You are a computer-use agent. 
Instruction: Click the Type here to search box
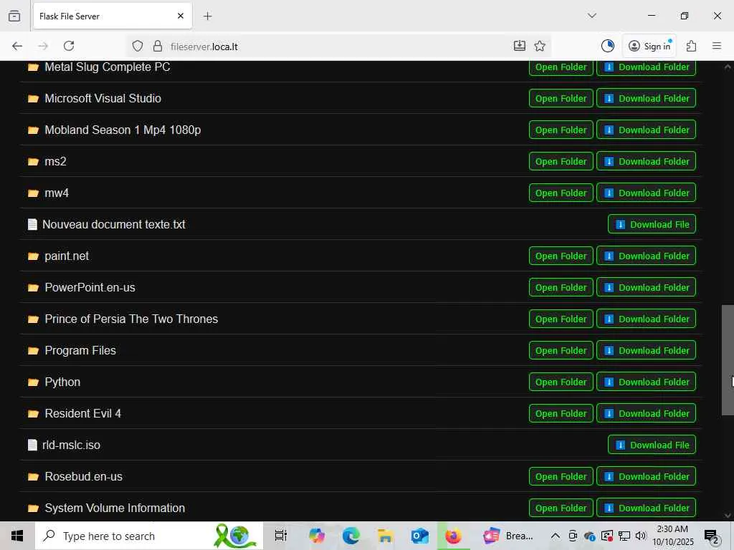[x=149, y=536]
